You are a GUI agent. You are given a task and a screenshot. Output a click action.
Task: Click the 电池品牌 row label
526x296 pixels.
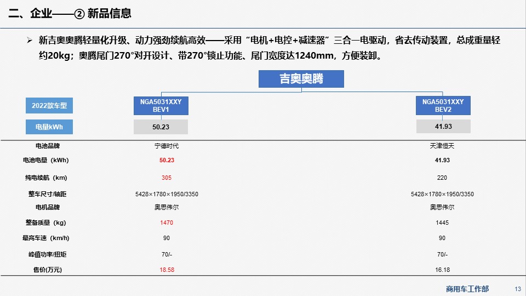[x=48, y=146]
